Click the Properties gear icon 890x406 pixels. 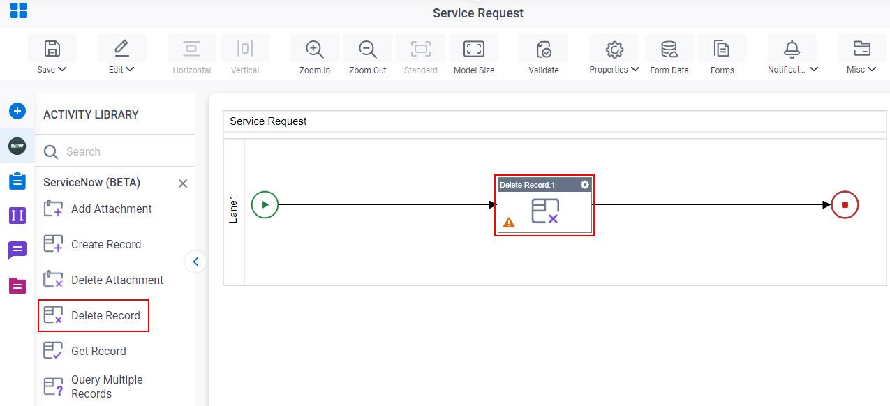tap(614, 49)
